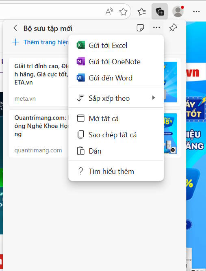This screenshot has width=206, height=271.
Task: Select Gửi tới OneNote
Action: click(x=116, y=62)
